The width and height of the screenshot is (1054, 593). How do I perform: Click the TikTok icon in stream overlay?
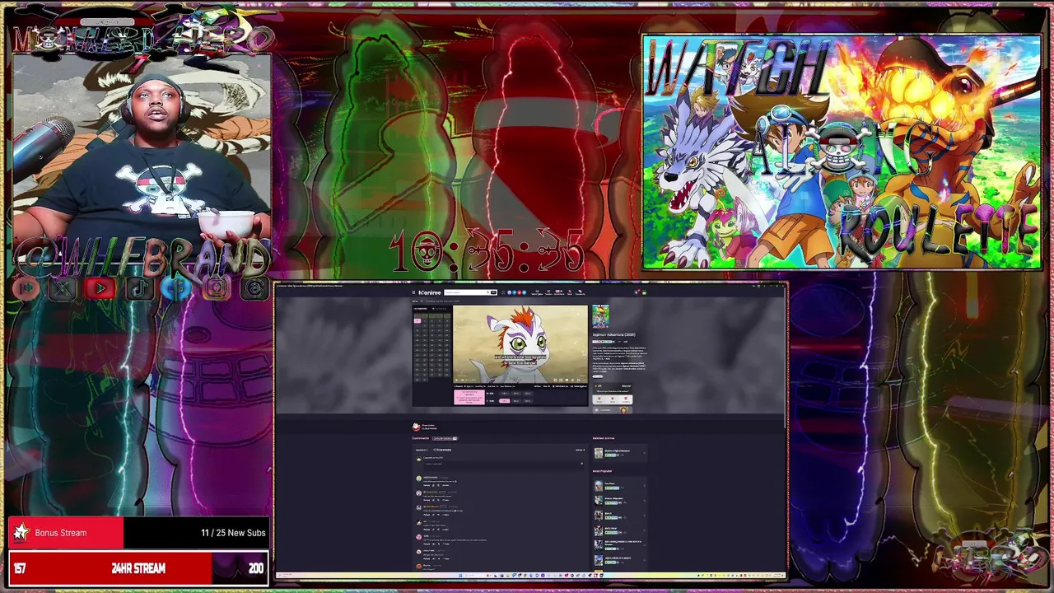[x=138, y=288]
